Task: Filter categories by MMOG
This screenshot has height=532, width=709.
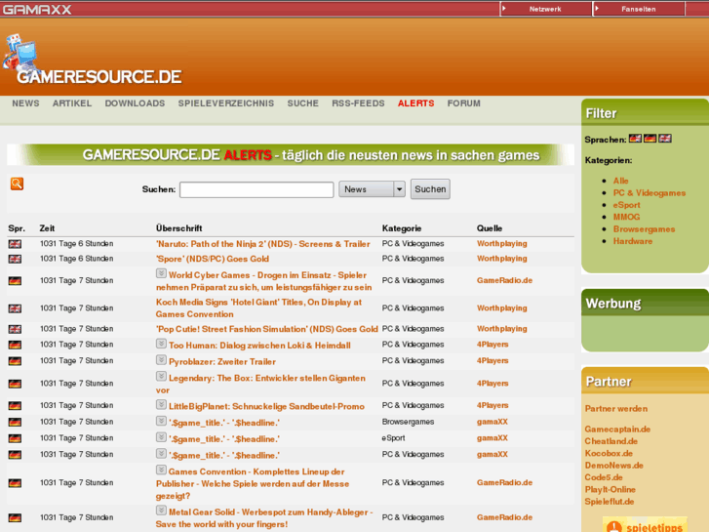Action: point(626,217)
